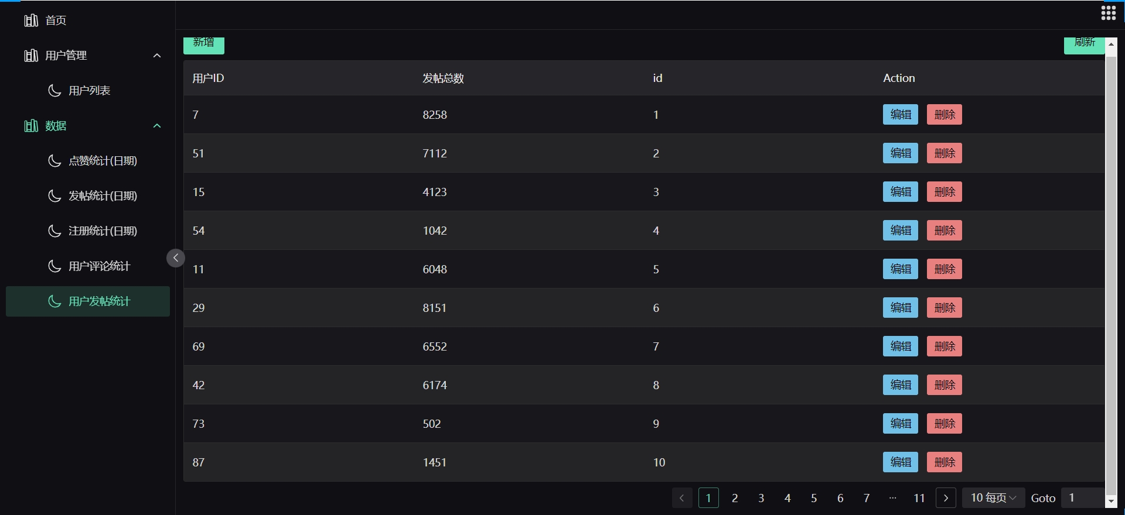Collapse the sidebar with the round arrow button
This screenshot has height=515, width=1125.
[176, 258]
